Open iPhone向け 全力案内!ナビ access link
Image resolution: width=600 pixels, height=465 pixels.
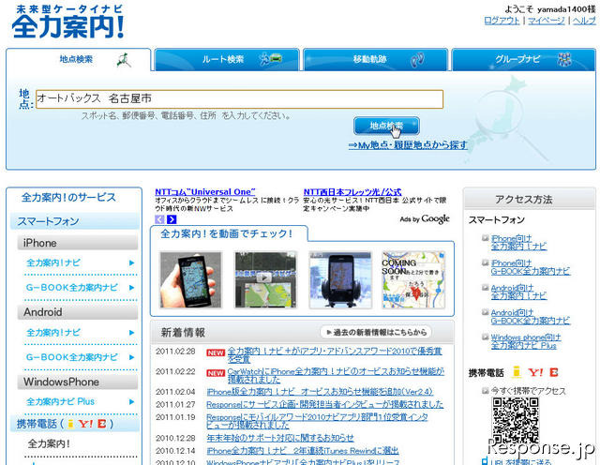tap(518, 242)
